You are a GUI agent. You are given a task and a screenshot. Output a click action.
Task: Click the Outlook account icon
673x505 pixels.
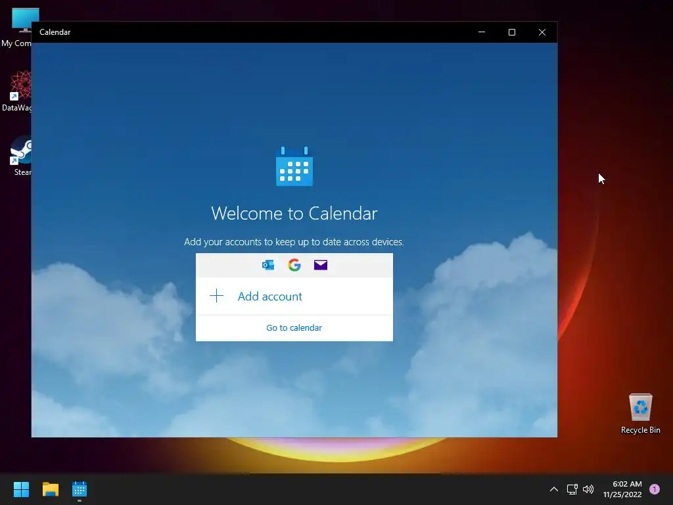coord(268,265)
